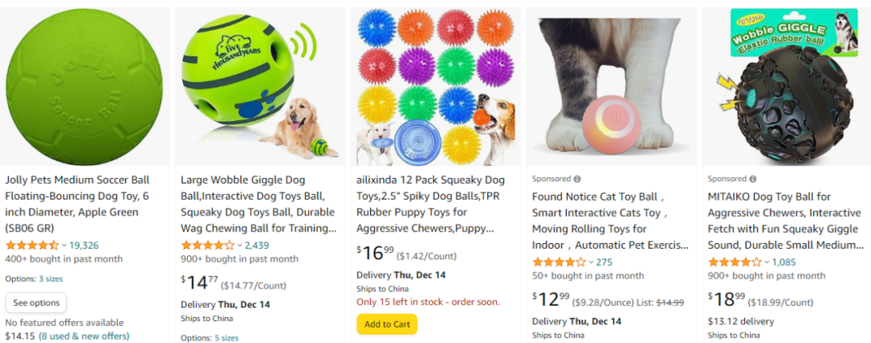Click the Sponsored info icon for Found Notice
Screen dimensions: 871x343
pos(577,179)
